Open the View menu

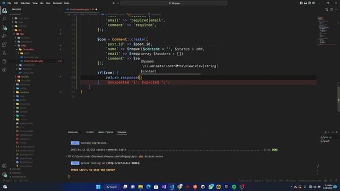35,3
